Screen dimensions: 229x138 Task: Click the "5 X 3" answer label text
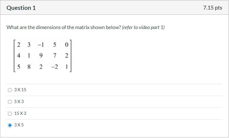coord(19,102)
